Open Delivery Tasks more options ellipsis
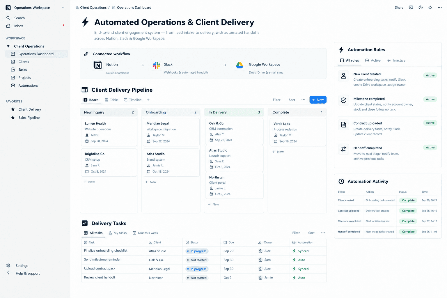Image resolution: width=447 pixels, height=298 pixels. click(323, 233)
